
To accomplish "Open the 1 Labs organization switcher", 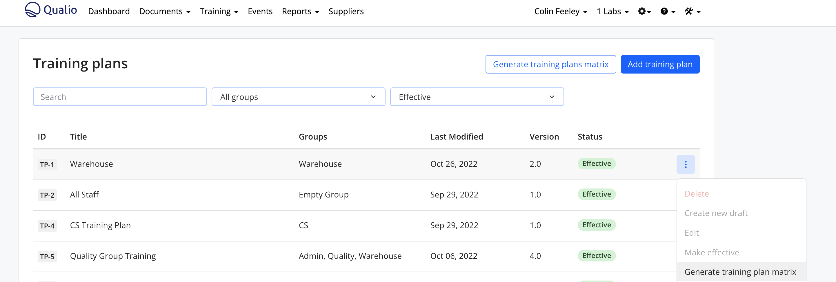I will 613,11.
